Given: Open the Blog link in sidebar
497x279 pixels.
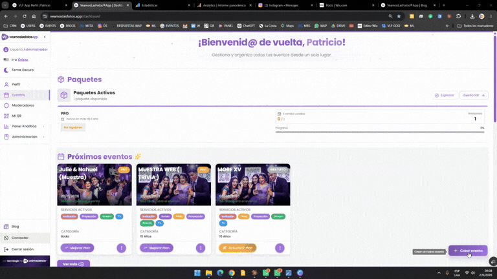Looking at the screenshot, I should point(15,227).
